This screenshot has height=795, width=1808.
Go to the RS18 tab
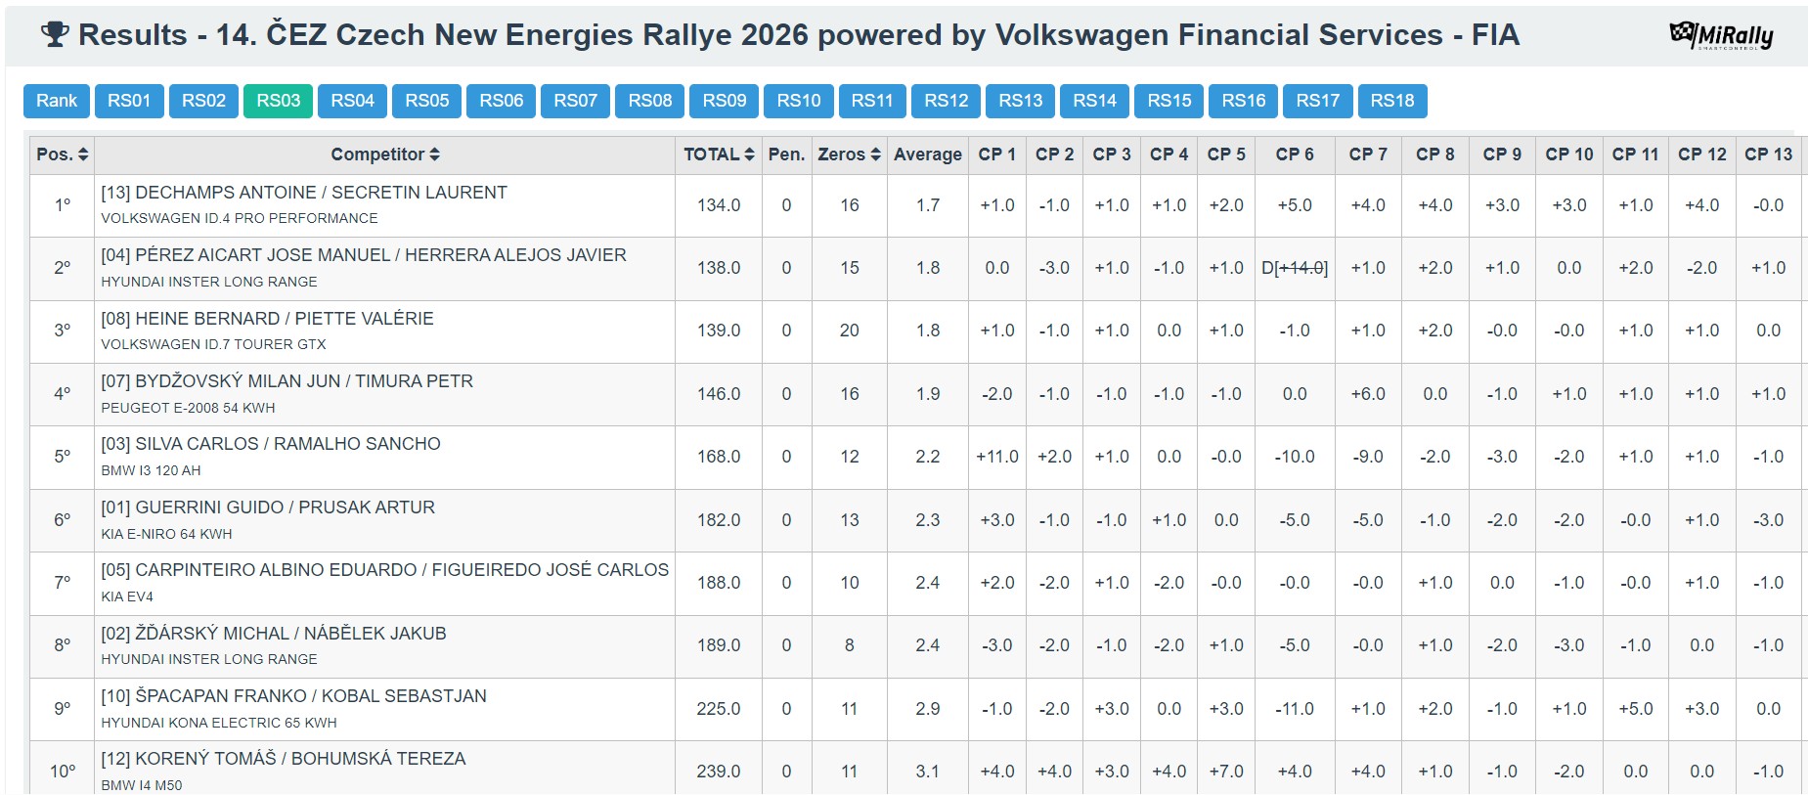click(x=1391, y=101)
